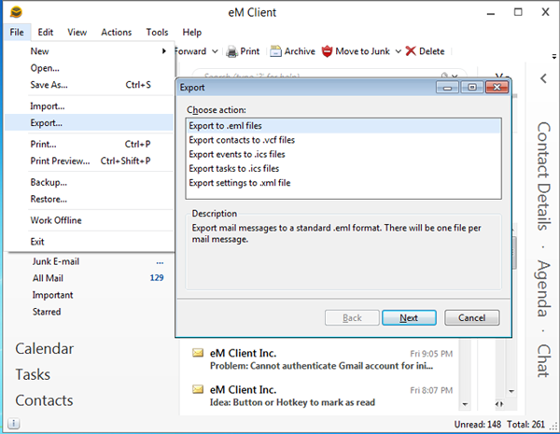Select 'Export tasks to .ics files'
Viewport: 560px width, 434px height.
(343, 169)
